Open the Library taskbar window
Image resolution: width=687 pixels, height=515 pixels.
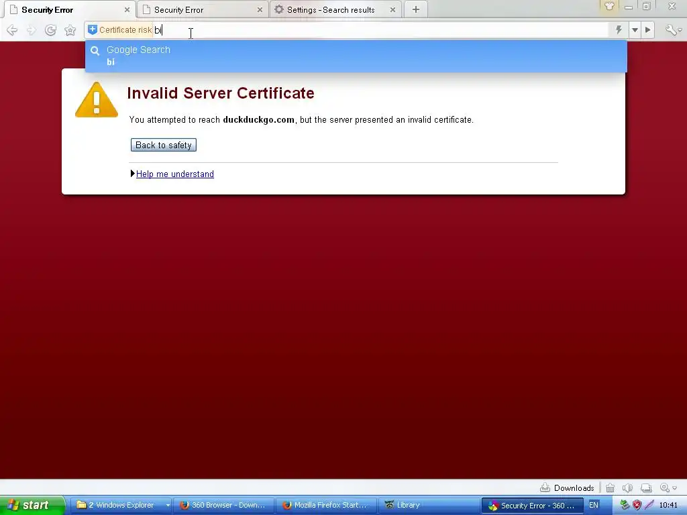[x=427, y=505]
